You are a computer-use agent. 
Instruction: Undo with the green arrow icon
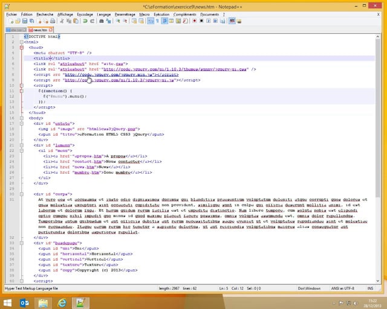click(85, 21)
